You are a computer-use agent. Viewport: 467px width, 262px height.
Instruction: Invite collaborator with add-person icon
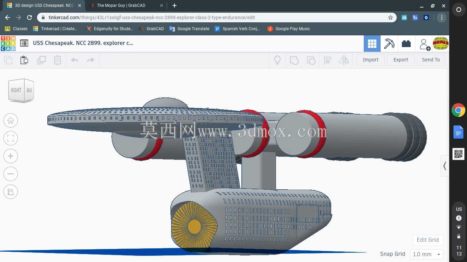[424, 44]
